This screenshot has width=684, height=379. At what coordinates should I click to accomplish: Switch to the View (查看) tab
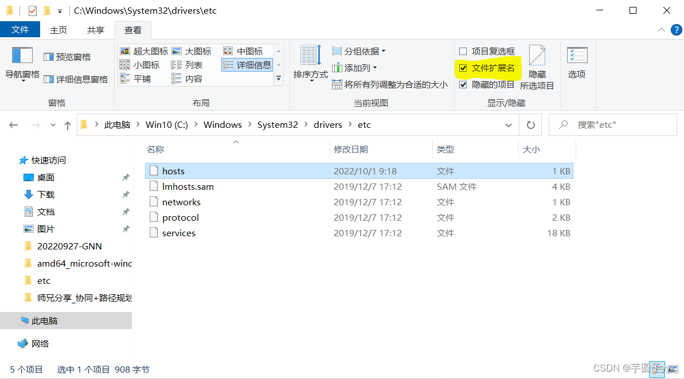pyautogui.click(x=133, y=30)
